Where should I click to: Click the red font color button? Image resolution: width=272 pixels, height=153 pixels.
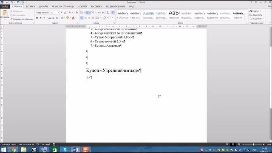click(73, 18)
